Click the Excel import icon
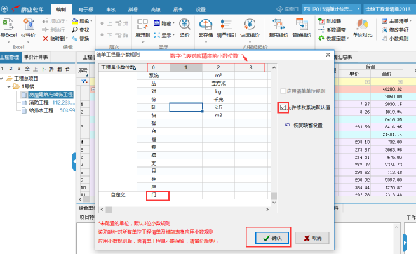This screenshot has width=416, height=254. point(8,25)
